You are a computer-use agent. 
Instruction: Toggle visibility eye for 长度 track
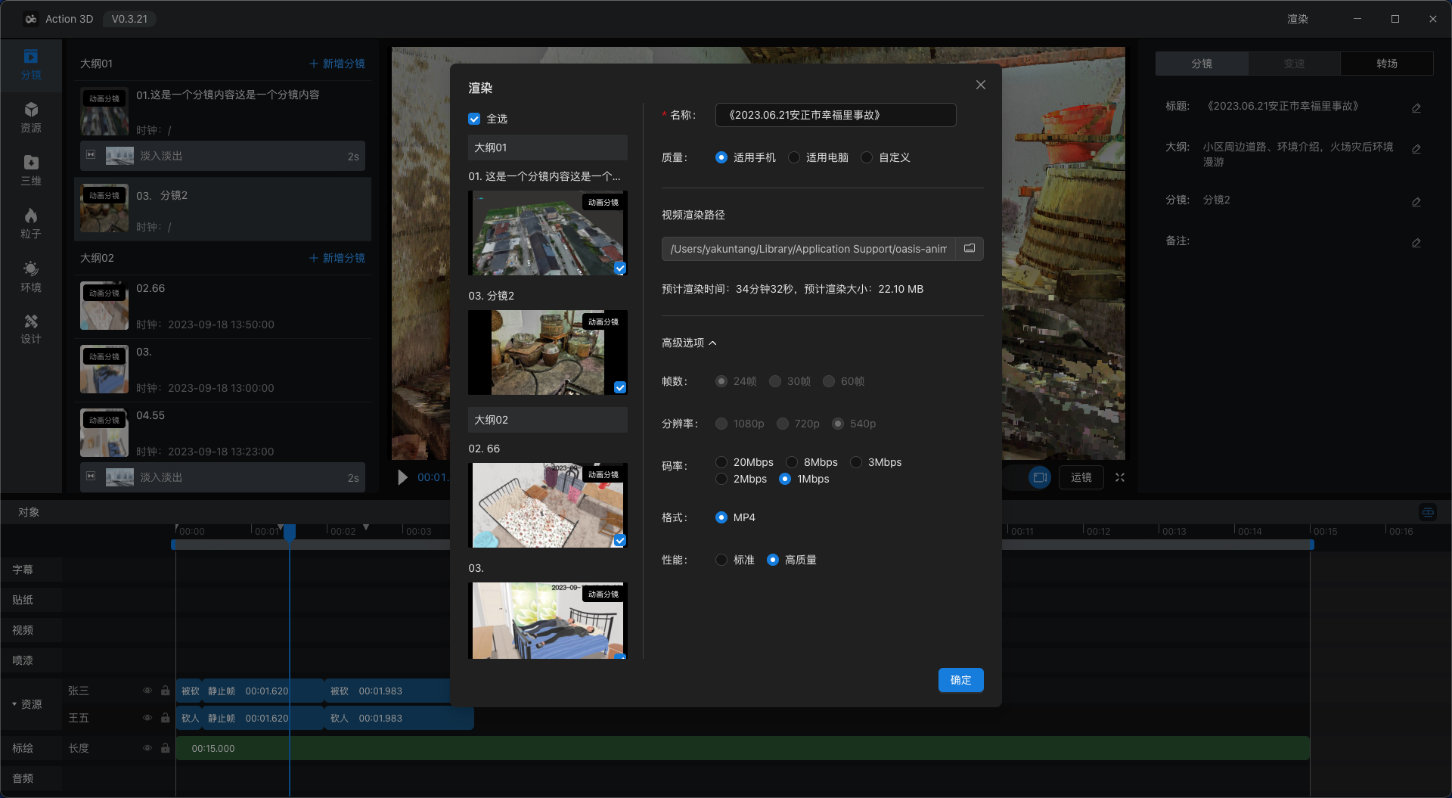click(147, 748)
